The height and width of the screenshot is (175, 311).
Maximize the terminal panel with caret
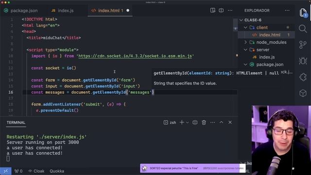pyautogui.click(x=221, y=122)
